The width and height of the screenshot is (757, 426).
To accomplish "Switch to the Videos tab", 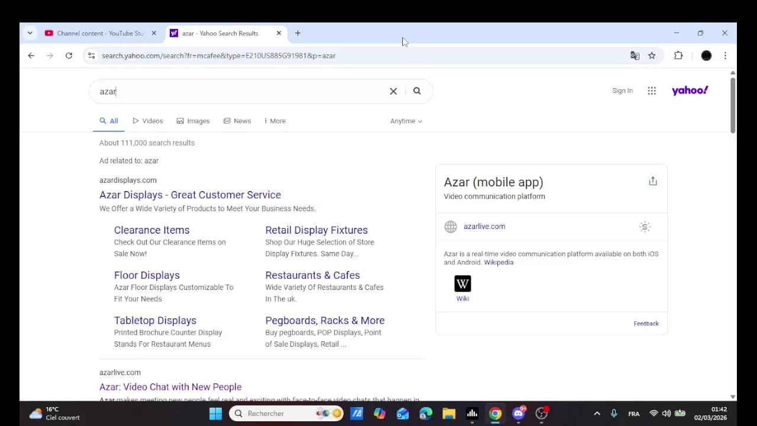I will pos(148,121).
